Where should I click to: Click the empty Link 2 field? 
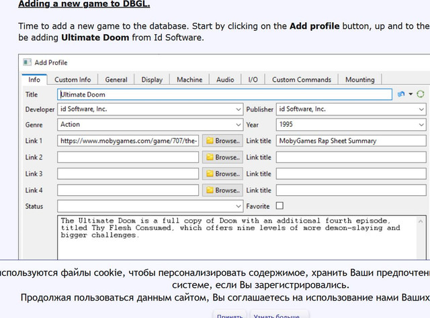tap(128, 157)
